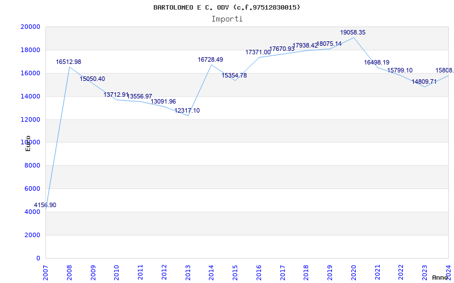The width and height of the screenshot is (454, 283).
Task: Select the x-axis year 2017
Action: [x=283, y=273]
